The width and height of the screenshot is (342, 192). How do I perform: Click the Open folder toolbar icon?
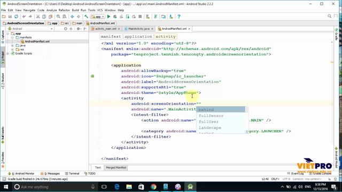coord(4,17)
